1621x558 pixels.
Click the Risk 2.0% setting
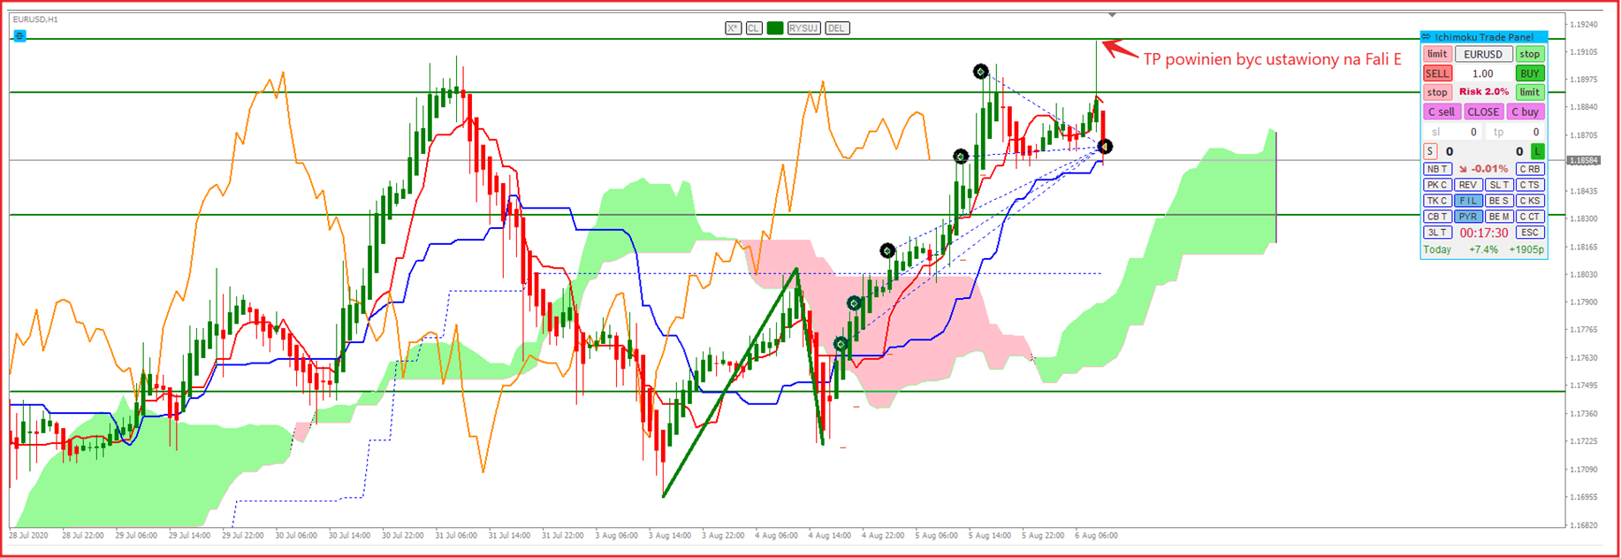(1482, 92)
